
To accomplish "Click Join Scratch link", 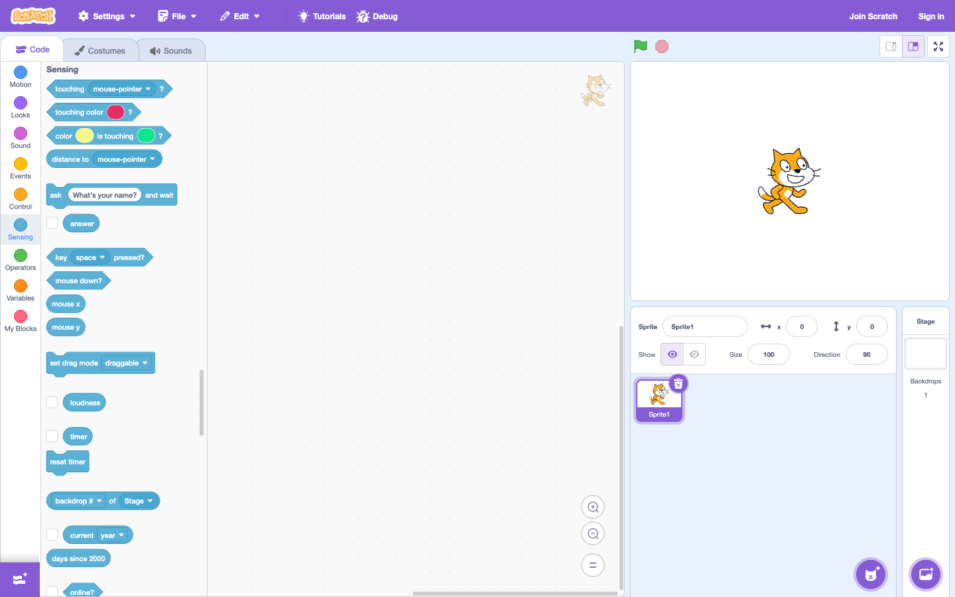I will [873, 16].
